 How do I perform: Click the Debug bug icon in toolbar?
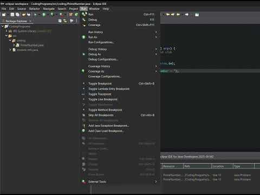(35, 15)
